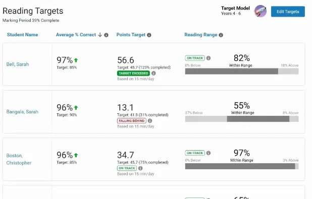Click info icon beside Target Exceeded badge
The width and height of the screenshot is (312, 199).
coord(153,73)
